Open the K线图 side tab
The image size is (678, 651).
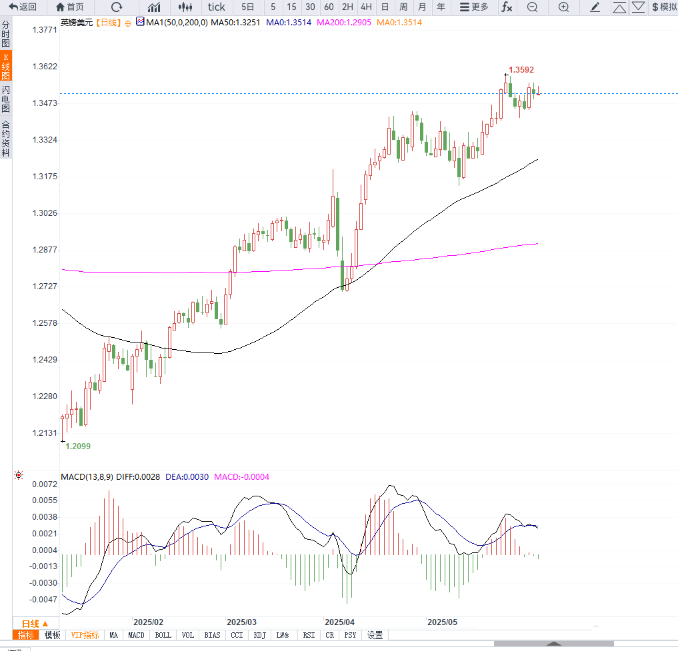[5, 66]
